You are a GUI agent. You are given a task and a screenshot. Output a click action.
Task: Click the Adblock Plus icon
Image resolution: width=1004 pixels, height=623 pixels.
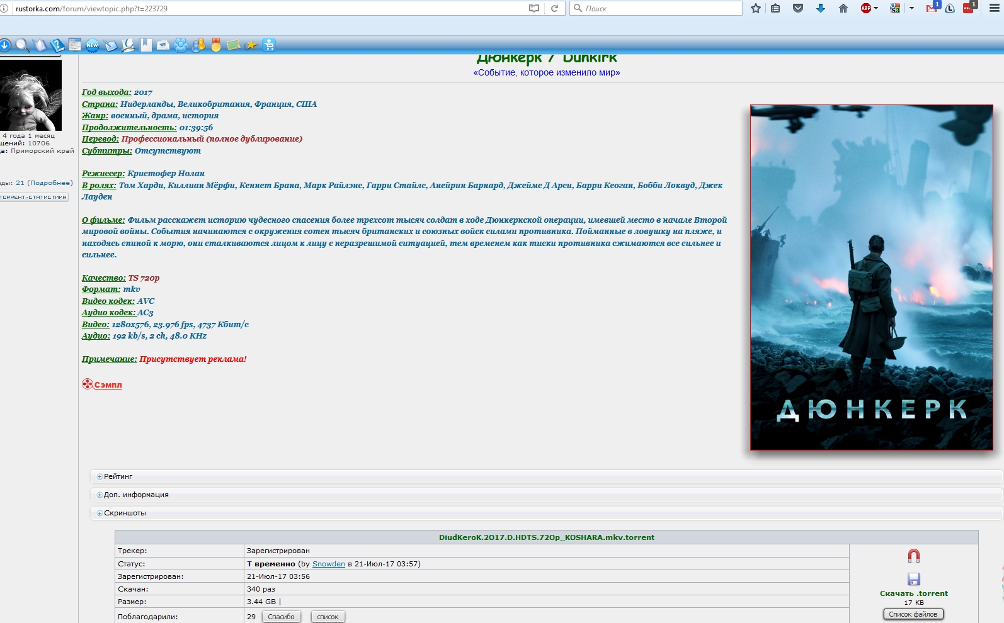866,8
